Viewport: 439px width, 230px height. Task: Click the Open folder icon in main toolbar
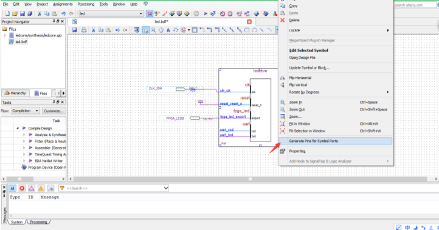click(x=15, y=13)
